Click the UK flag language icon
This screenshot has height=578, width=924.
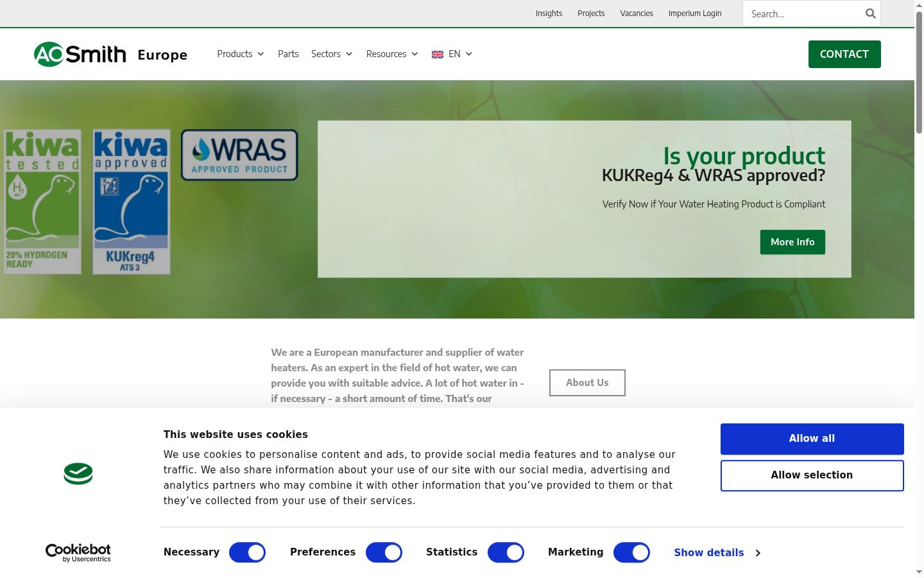click(x=438, y=55)
